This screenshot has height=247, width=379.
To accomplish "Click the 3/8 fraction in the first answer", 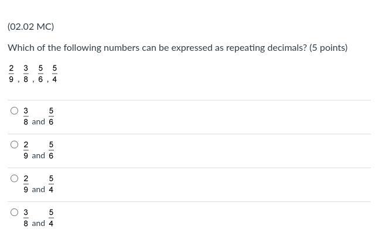I will tap(26, 116).
